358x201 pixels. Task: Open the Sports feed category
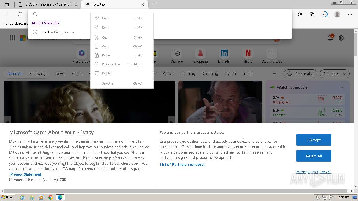(77, 73)
